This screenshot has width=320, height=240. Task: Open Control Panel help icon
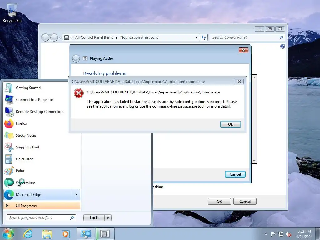282,46
